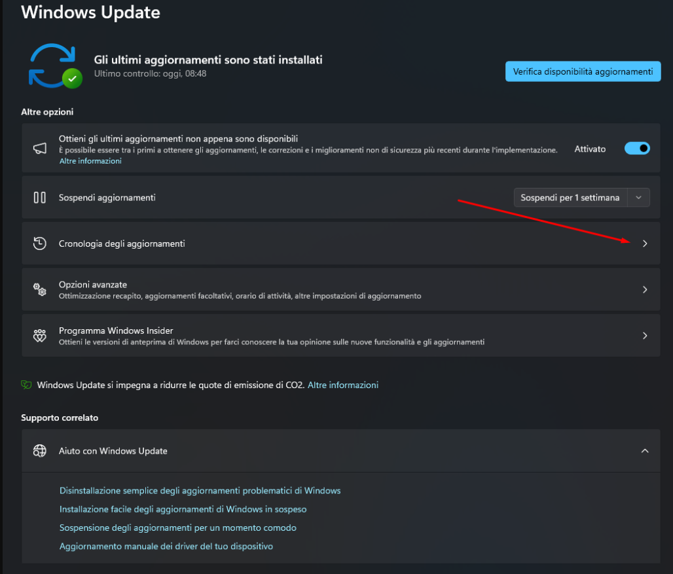
Task: Open Aggiornamento manuale dei driver link
Action: coord(166,546)
